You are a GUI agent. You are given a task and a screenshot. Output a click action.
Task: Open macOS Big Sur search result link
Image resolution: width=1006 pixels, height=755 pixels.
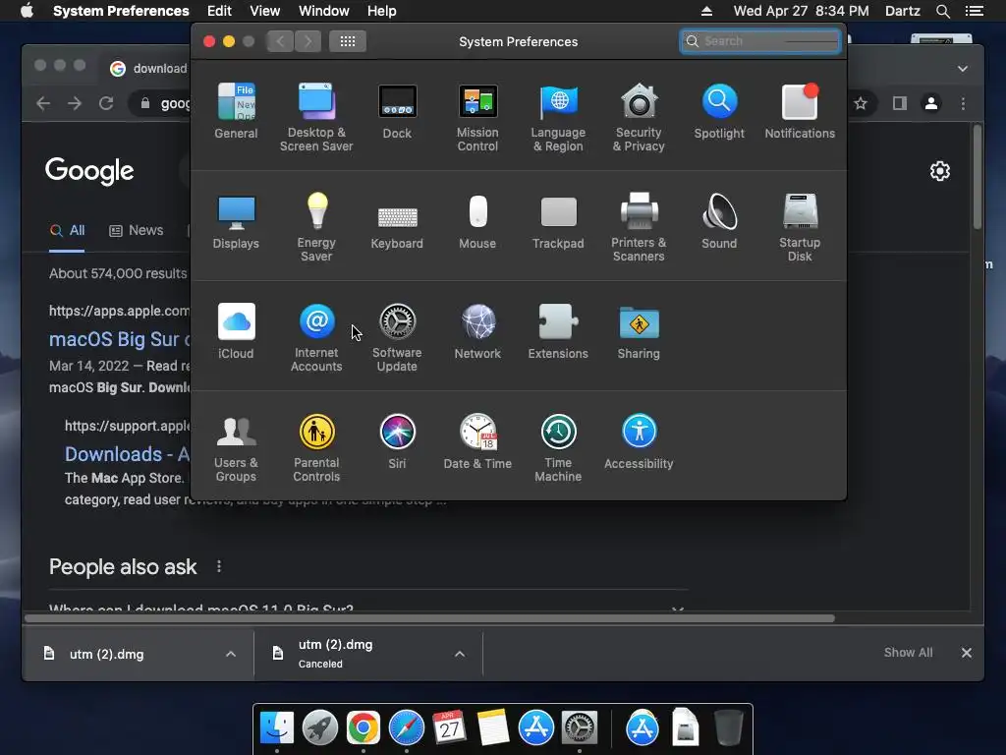[x=120, y=339]
